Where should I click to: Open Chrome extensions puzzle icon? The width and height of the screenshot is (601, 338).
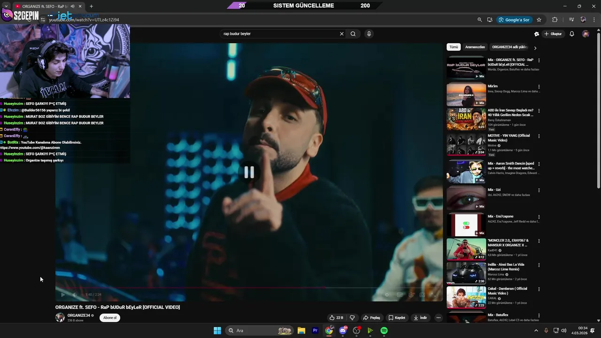tap(555, 20)
